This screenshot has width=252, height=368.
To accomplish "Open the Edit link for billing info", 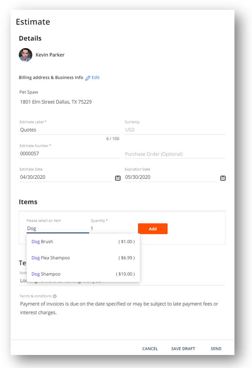I will [x=95, y=78].
